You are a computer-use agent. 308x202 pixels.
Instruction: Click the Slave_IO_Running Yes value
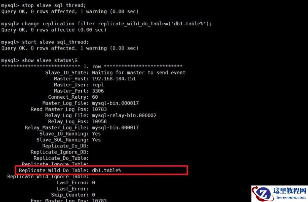[96, 134]
